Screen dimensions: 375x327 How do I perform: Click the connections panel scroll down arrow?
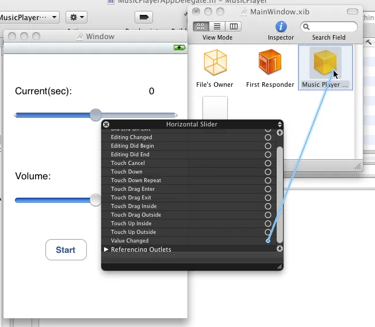(280, 249)
